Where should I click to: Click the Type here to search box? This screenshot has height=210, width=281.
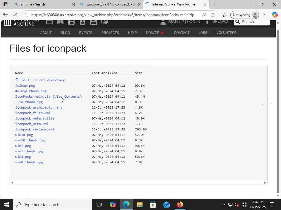click(x=53, y=205)
